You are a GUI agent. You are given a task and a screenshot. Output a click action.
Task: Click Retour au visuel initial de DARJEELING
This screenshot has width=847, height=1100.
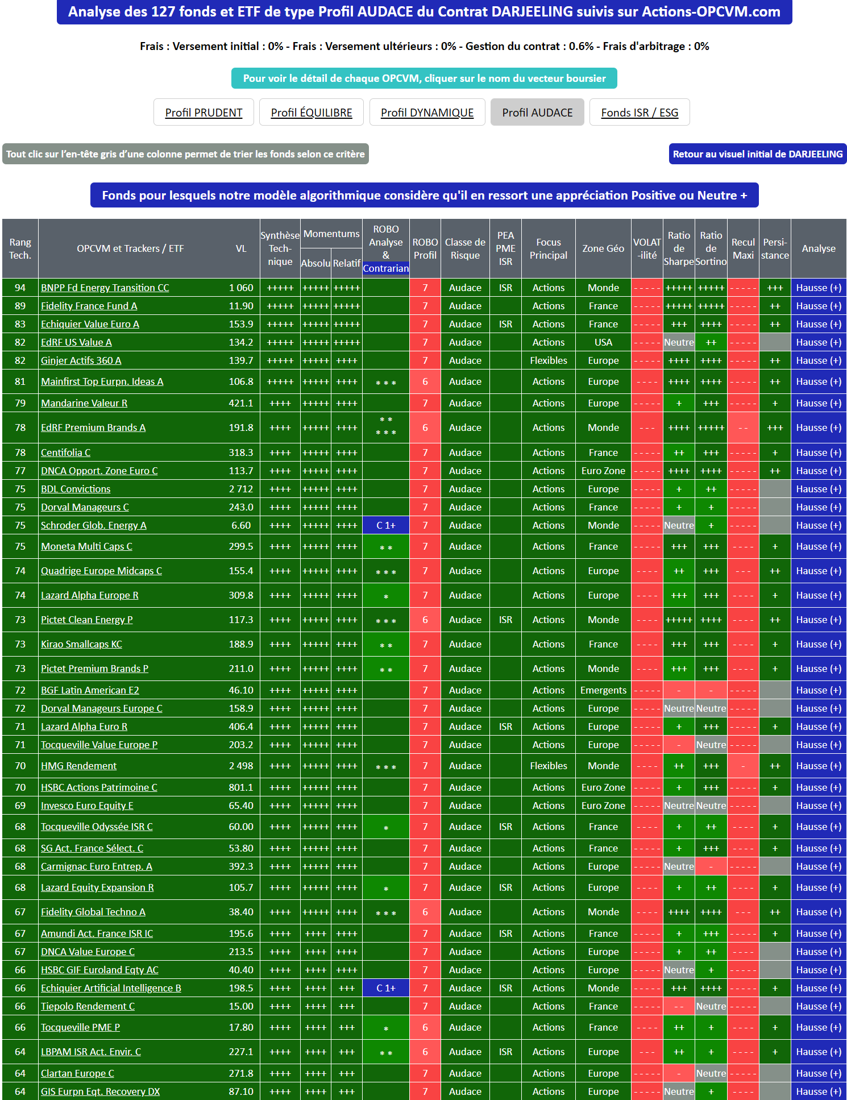[x=758, y=154]
